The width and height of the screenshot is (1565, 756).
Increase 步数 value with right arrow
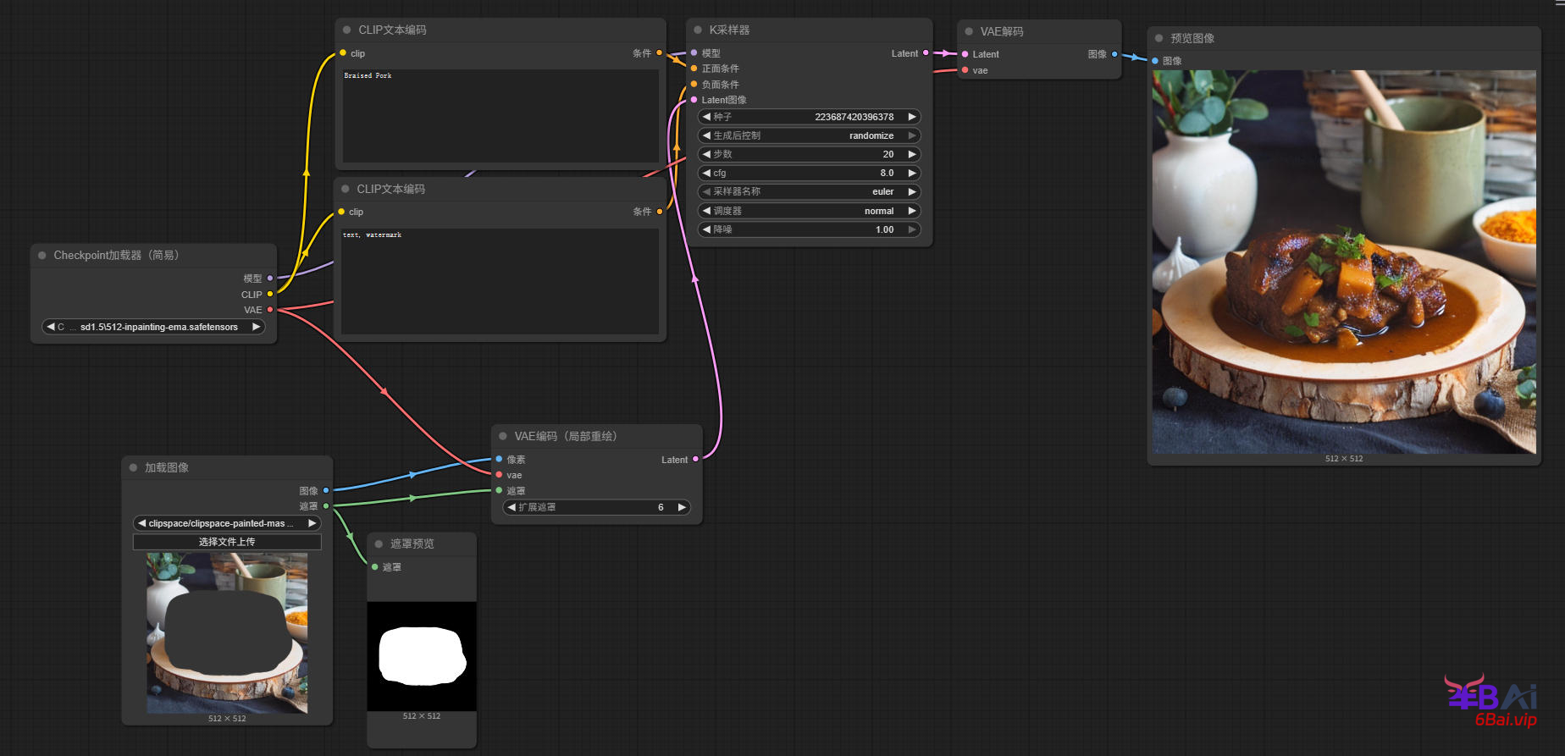pos(912,154)
